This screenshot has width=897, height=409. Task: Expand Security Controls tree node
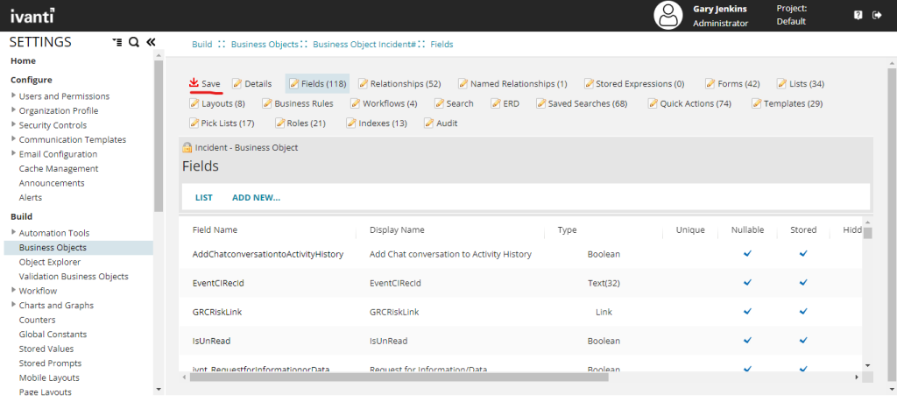14,124
